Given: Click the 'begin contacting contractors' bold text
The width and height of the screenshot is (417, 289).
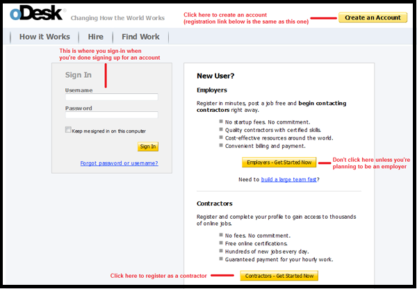Looking at the screenshot, I should [271, 106].
